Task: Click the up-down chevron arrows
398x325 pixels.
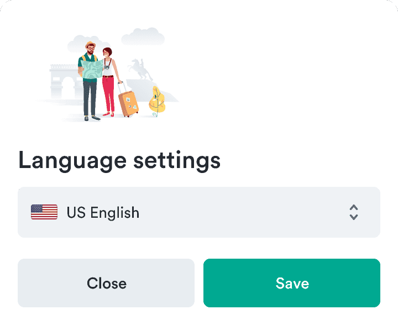Action: click(354, 212)
